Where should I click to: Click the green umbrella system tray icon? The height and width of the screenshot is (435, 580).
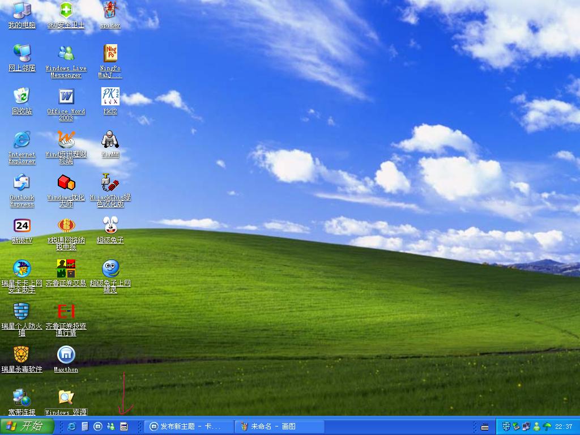[547, 427]
